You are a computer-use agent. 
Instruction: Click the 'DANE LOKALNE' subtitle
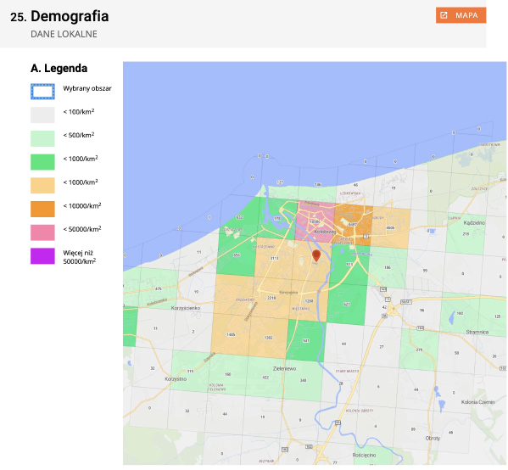(x=64, y=34)
